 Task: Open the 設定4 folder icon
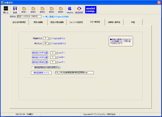click(x=52, y=10)
